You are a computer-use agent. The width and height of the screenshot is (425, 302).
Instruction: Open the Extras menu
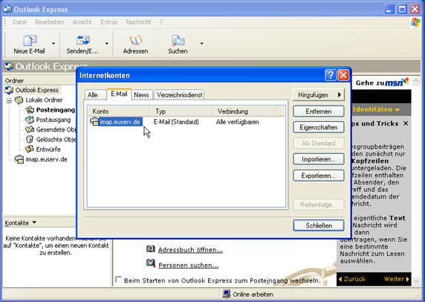coord(109,22)
